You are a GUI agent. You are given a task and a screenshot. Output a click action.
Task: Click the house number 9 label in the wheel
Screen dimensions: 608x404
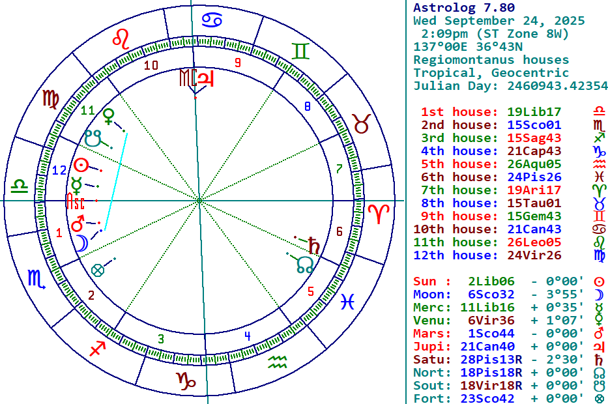(238, 63)
